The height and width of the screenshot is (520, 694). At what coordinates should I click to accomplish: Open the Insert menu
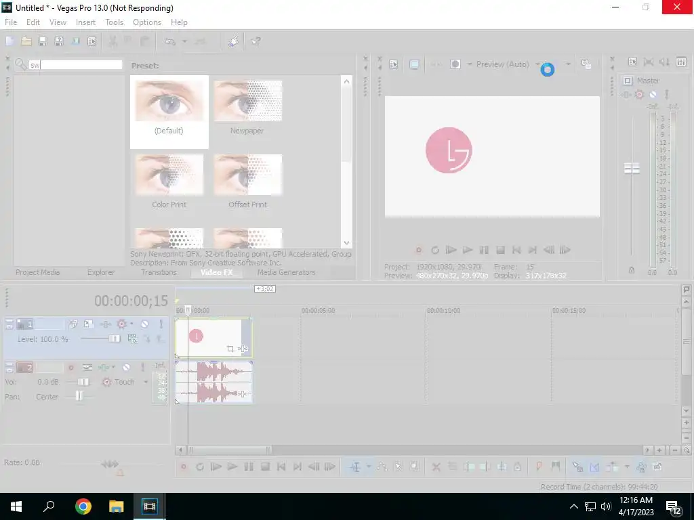click(85, 22)
